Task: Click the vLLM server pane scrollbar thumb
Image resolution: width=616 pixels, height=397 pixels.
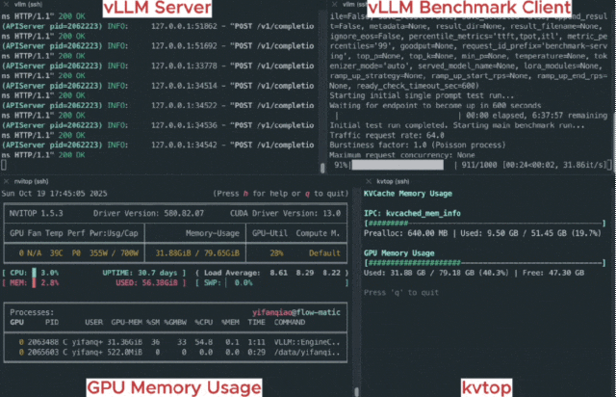Action: (322, 168)
